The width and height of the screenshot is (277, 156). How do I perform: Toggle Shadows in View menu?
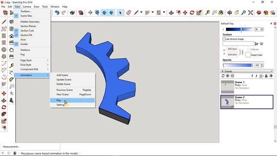pyautogui.click(x=25, y=50)
